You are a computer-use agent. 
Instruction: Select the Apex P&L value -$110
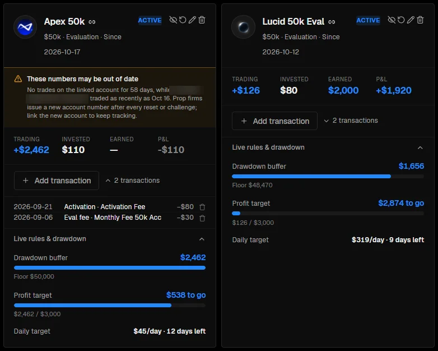click(171, 150)
